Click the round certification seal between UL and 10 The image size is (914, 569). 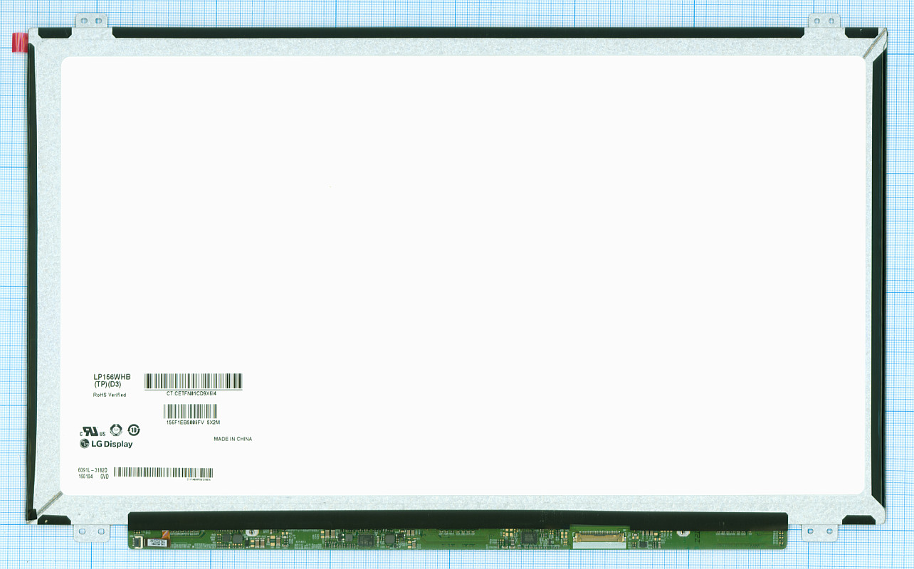116,430
